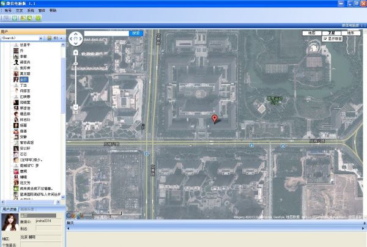Zoom out with the map minus button
Image resolution: width=367 pixels, height=247 pixels.
[76, 108]
